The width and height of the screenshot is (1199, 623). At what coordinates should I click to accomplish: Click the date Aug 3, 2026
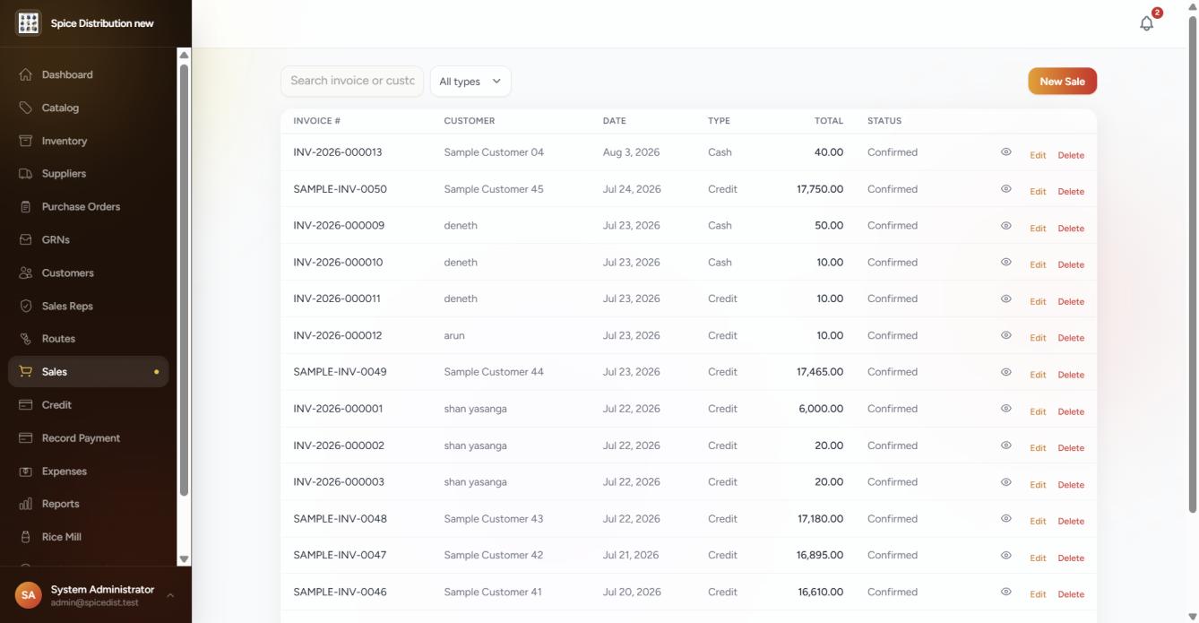coord(631,152)
